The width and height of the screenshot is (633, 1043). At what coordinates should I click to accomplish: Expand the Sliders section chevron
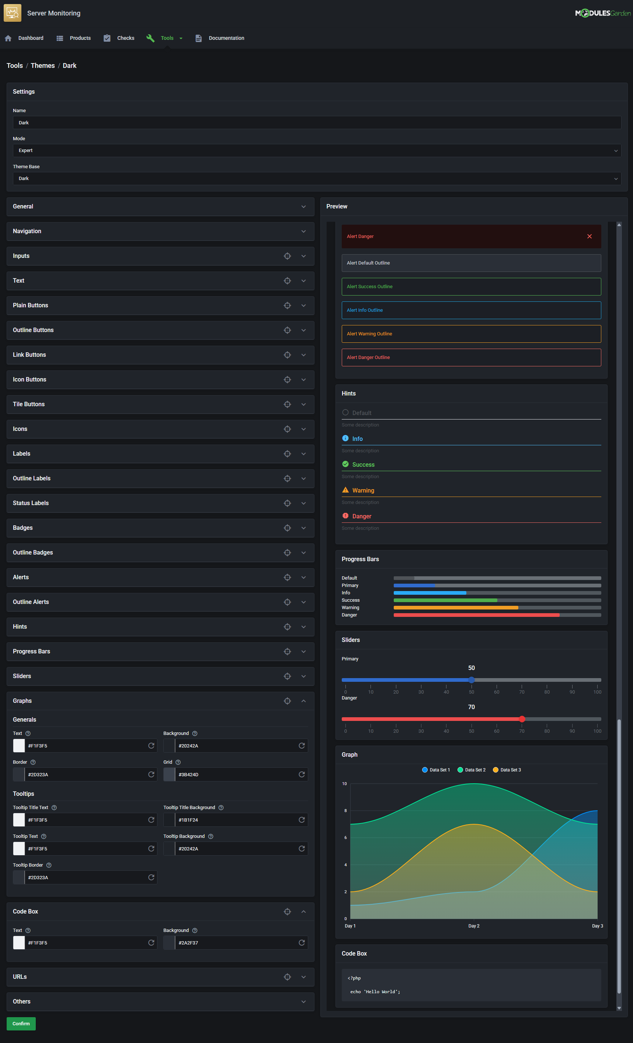(303, 676)
